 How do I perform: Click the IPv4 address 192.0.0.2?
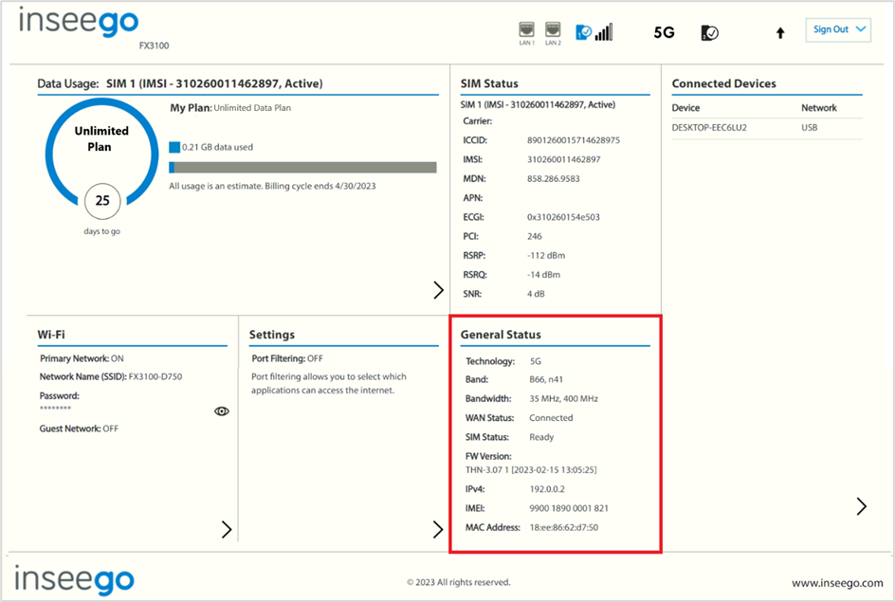click(547, 489)
